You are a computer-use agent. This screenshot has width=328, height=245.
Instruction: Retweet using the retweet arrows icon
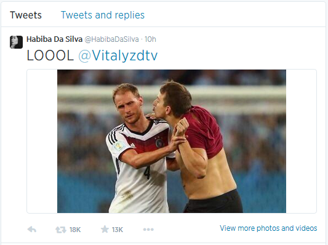(x=61, y=230)
